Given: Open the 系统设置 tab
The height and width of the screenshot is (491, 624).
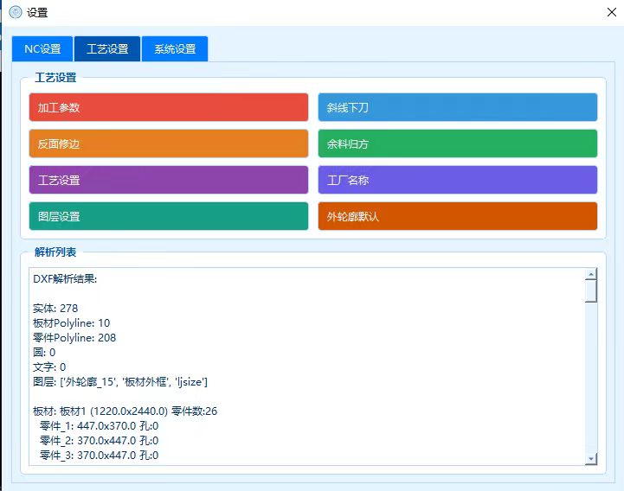Looking at the screenshot, I should point(175,49).
